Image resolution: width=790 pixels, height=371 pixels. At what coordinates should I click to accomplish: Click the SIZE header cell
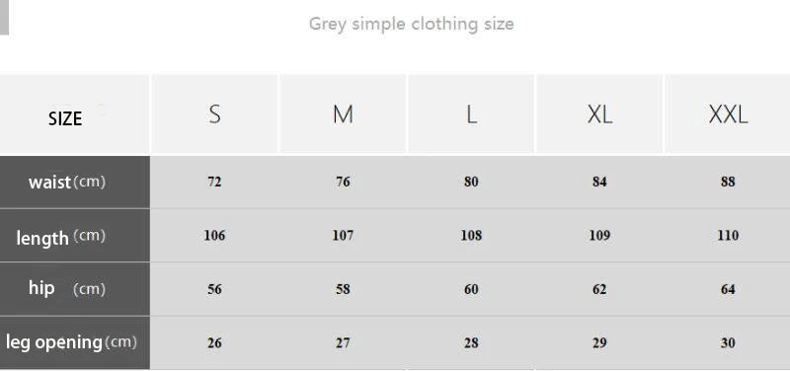[75, 113]
